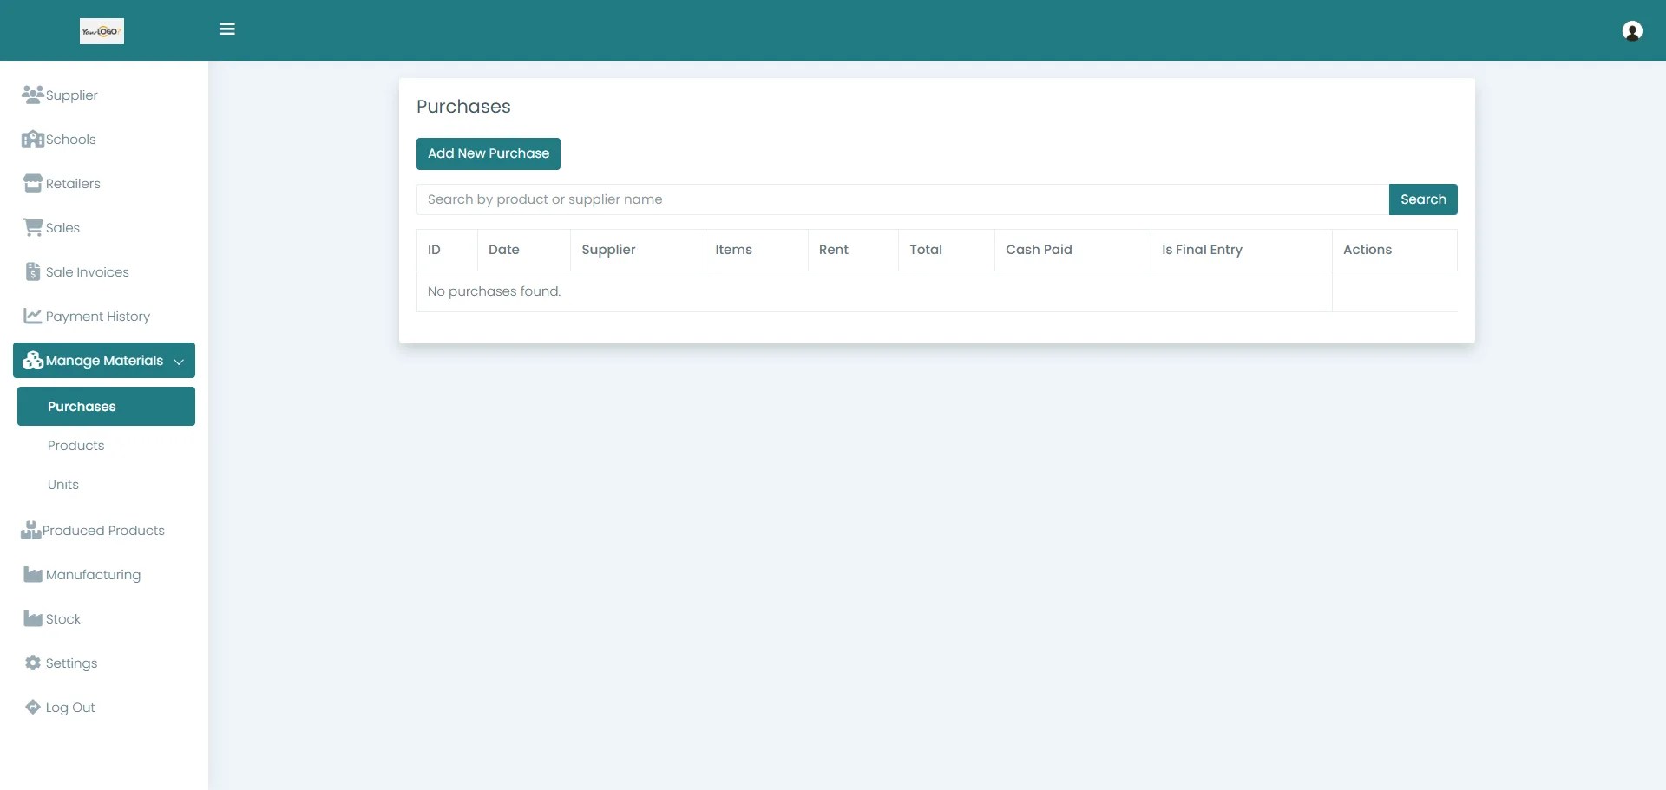Click Add New Purchase button
Viewport: 1666px width, 790px height.
[x=489, y=153]
